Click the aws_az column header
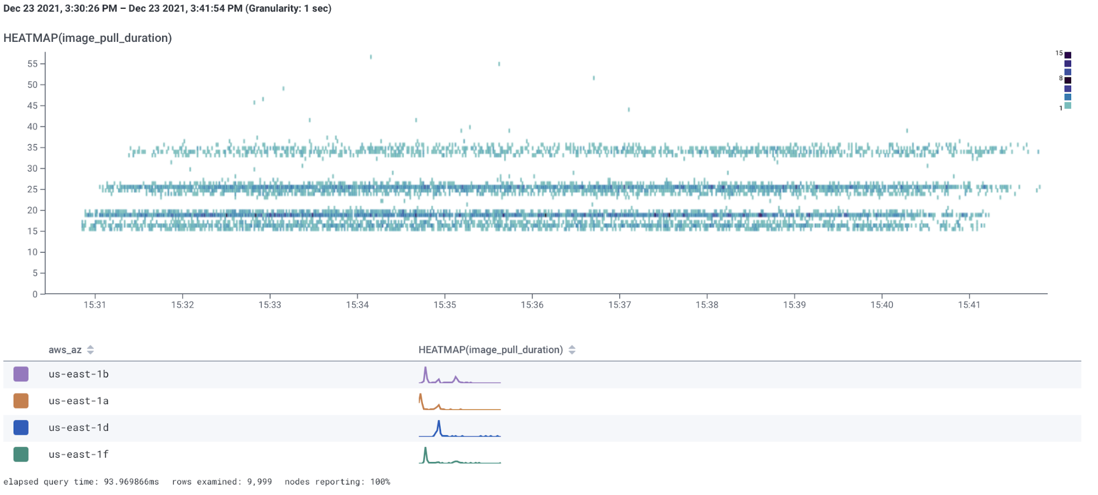This screenshot has width=1098, height=495. 65,350
